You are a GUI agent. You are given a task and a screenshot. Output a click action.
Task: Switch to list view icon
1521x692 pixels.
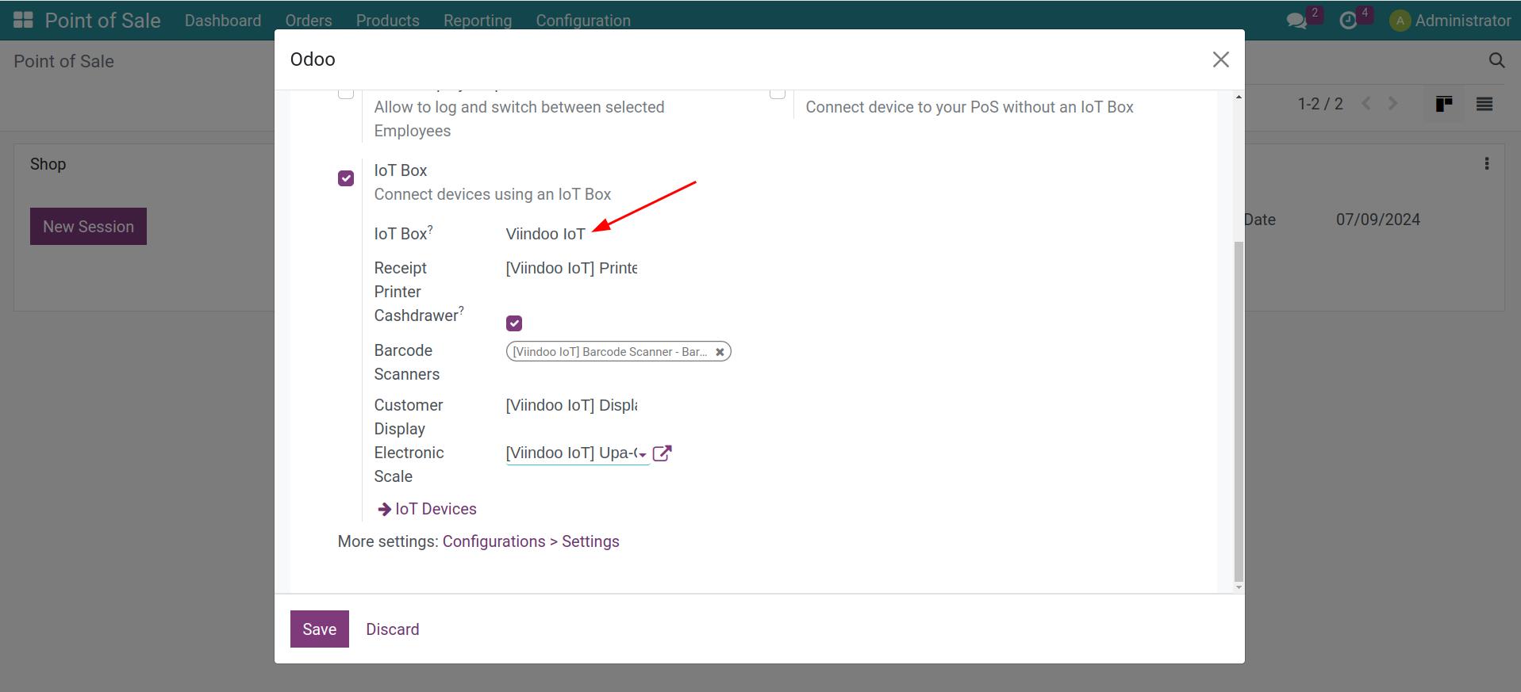pos(1484,104)
